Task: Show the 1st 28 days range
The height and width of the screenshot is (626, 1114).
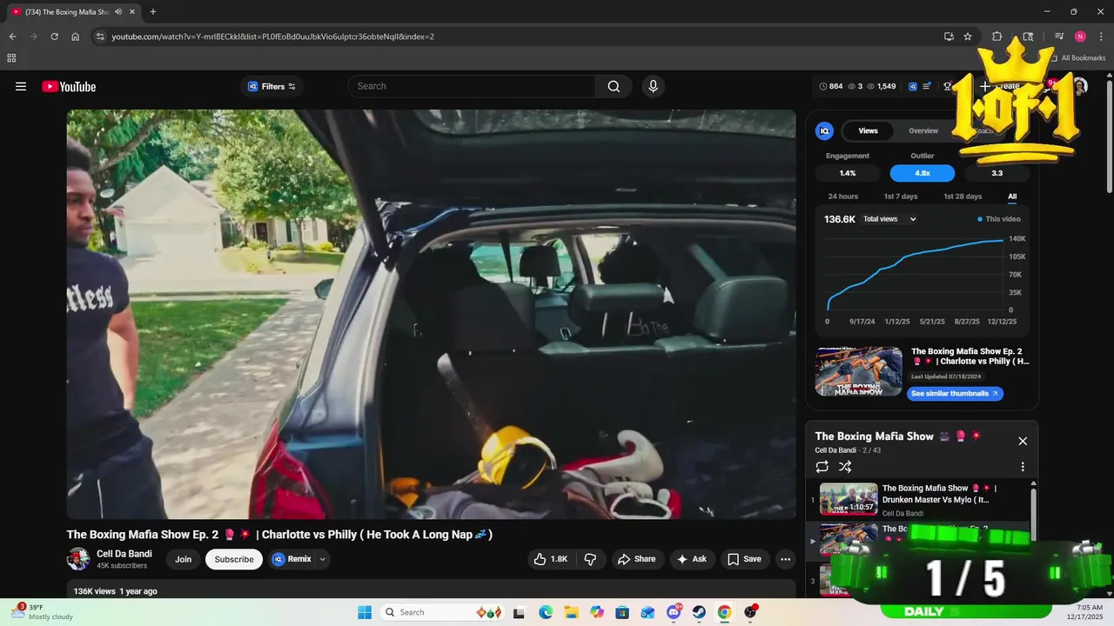Action: tap(963, 196)
